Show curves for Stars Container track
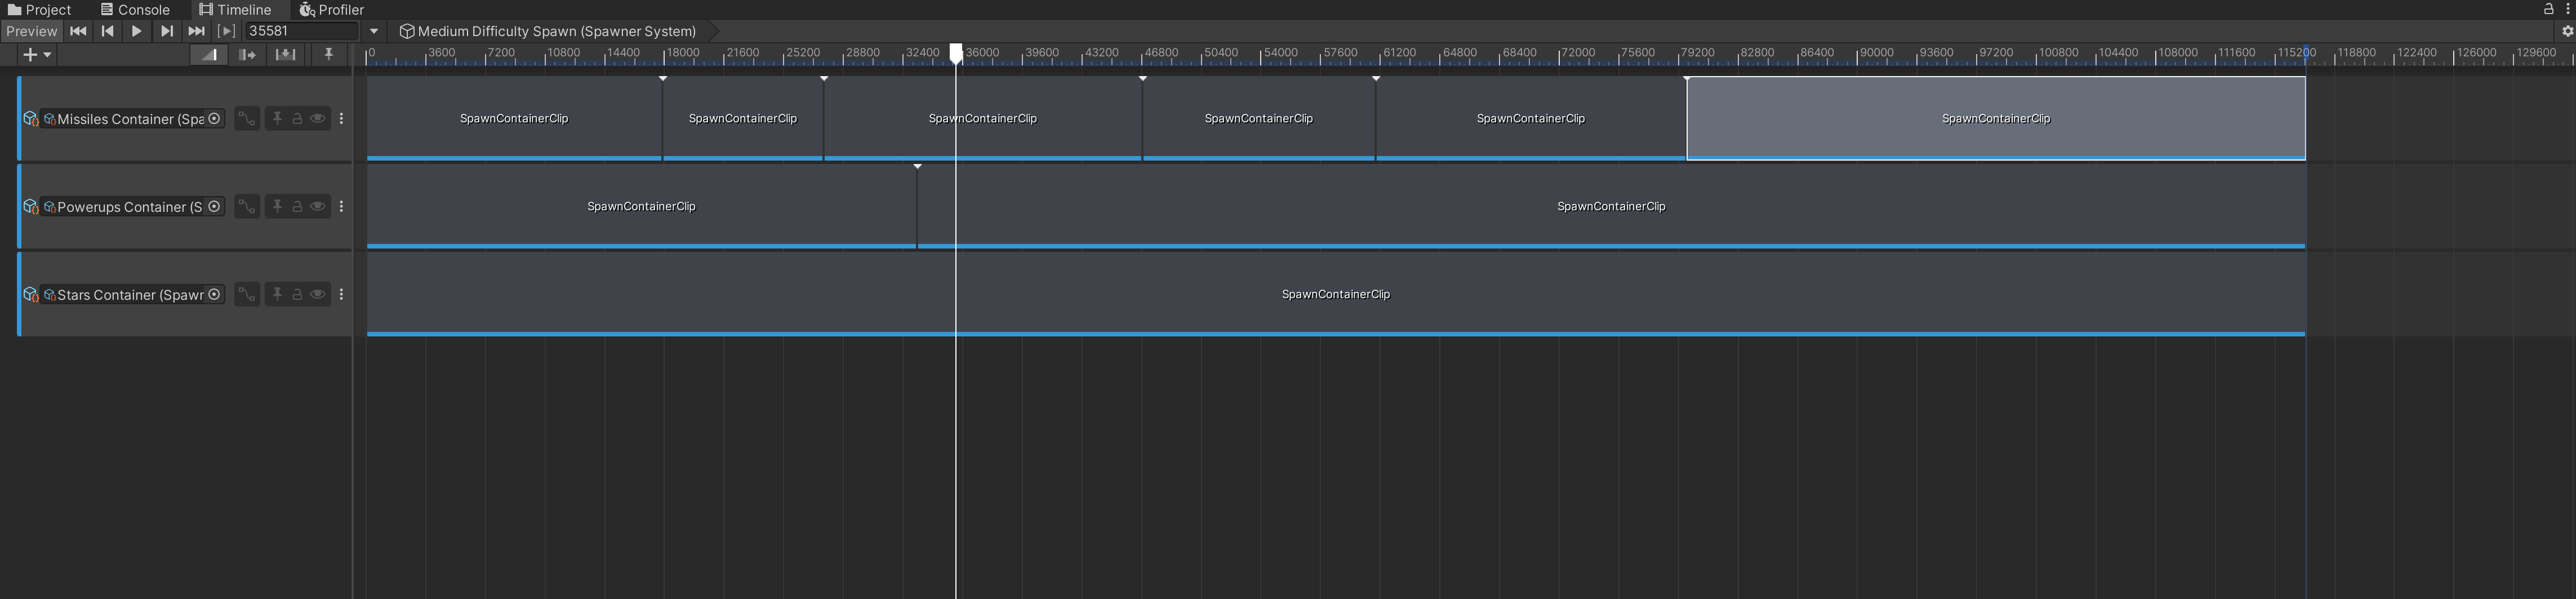The width and height of the screenshot is (2576, 599). click(246, 295)
